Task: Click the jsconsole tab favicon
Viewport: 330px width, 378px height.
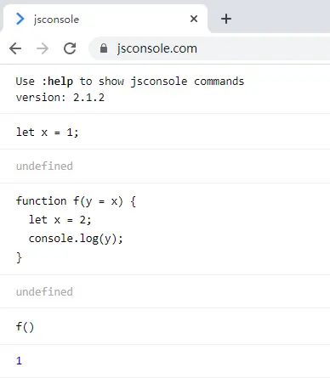Action: pyautogui.click(x=20, y=19)
